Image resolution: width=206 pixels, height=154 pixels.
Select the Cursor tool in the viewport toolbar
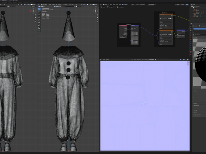39,12
